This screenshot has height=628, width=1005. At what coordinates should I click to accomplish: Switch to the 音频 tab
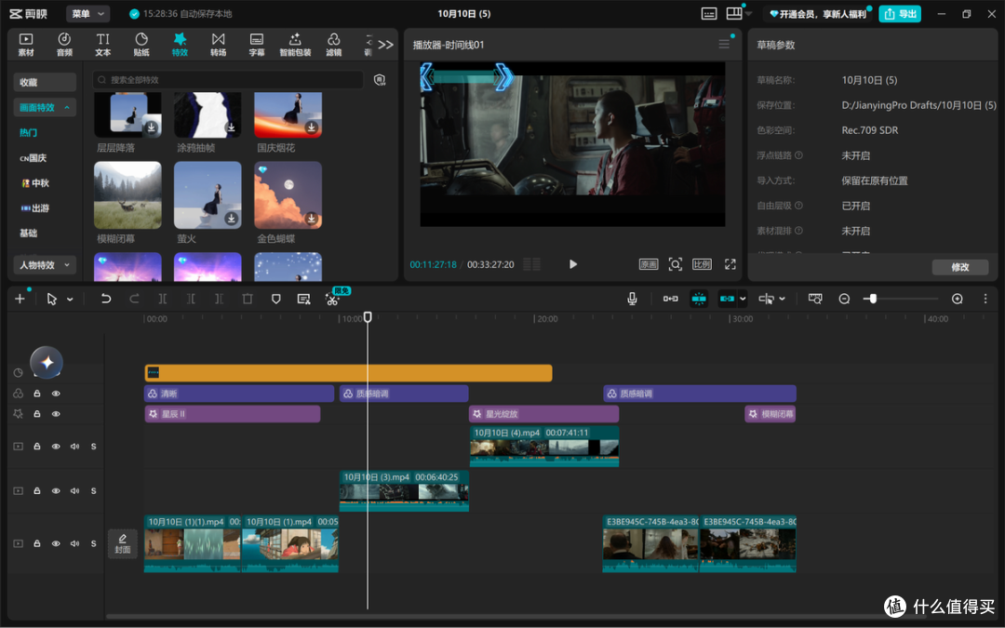65,45
